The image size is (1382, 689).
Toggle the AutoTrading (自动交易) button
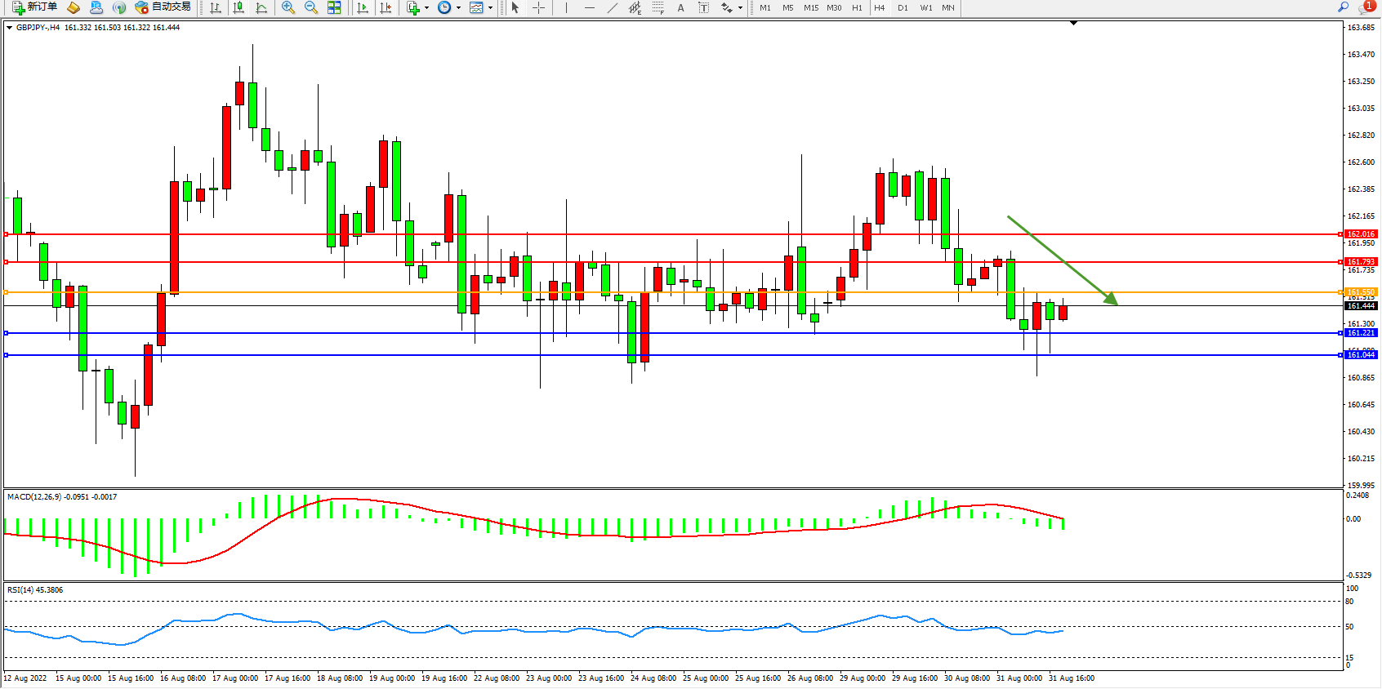point(163,7)
